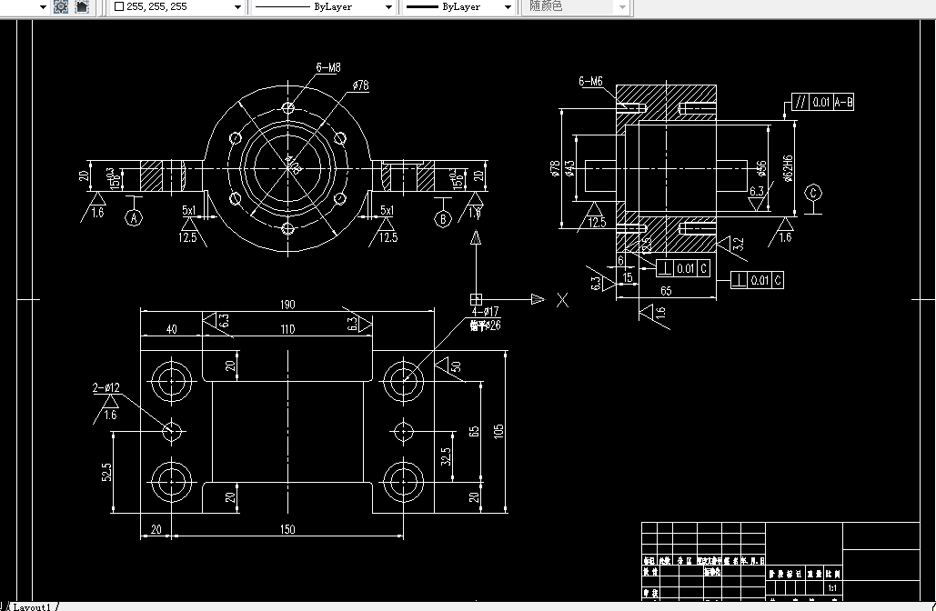Select the 105 vertical dimension text
Screen dimensions: 936x611
[x=498, y=431]
